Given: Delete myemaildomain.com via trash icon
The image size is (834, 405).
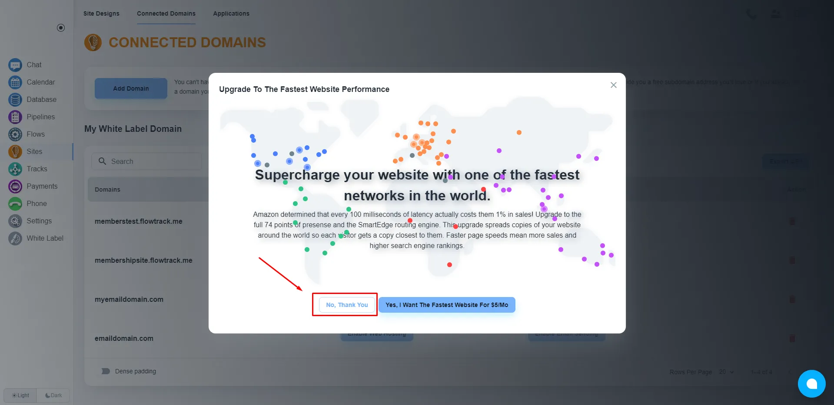Looking at the screenshot, I should [x=792, y=299].
